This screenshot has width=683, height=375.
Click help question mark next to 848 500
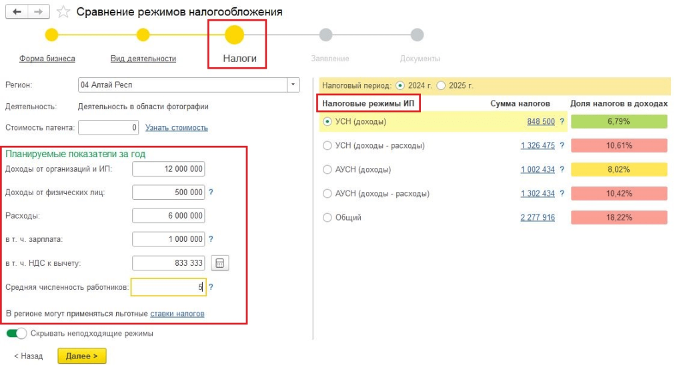[x=562, y=122]
